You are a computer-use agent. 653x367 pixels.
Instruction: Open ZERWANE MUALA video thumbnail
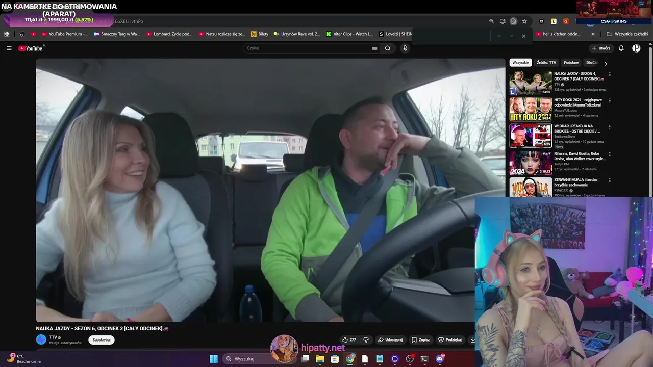point(531,187)
